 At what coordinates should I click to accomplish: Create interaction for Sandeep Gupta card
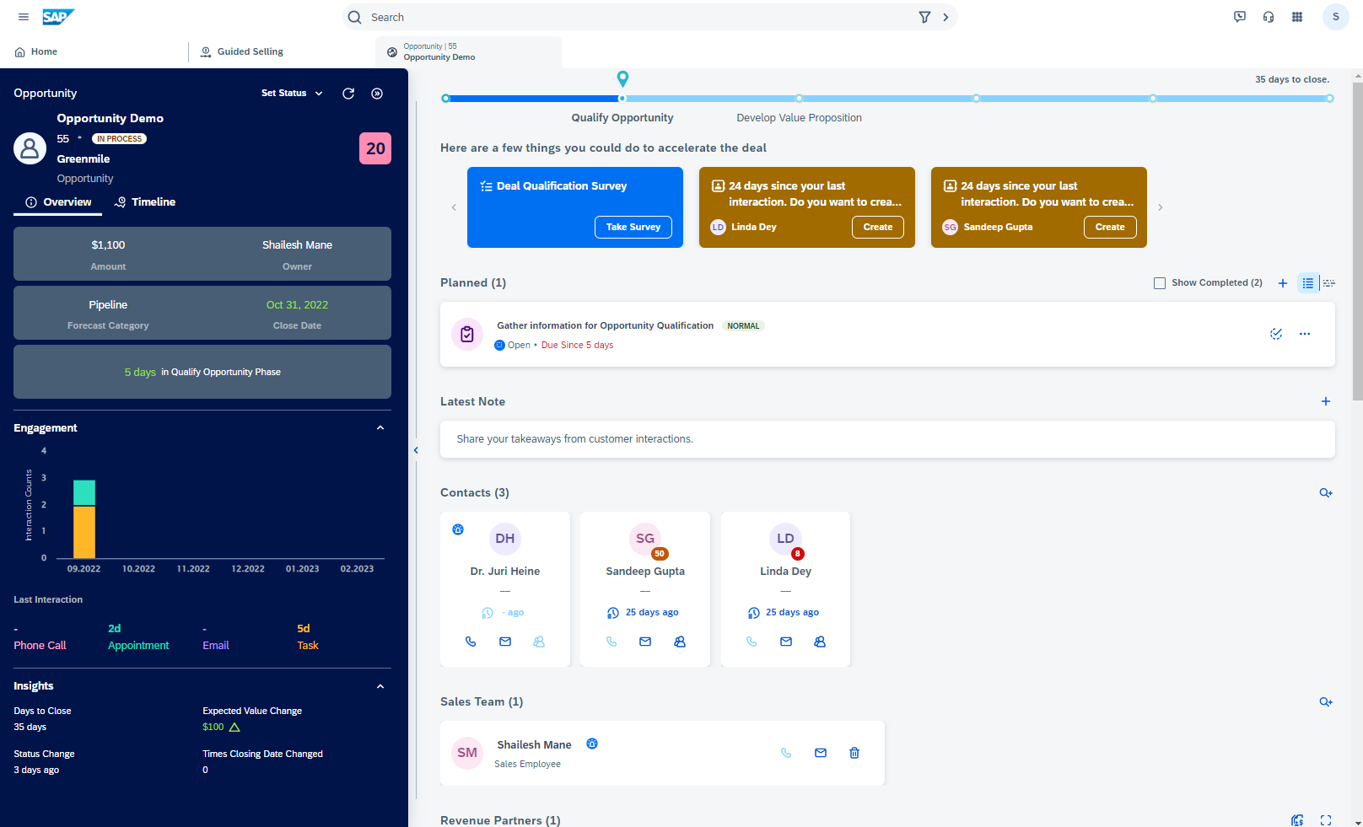(1110, 227)
